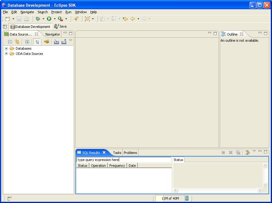
Task: Close the SQL Results tab
Action: (x=104, y=152)
